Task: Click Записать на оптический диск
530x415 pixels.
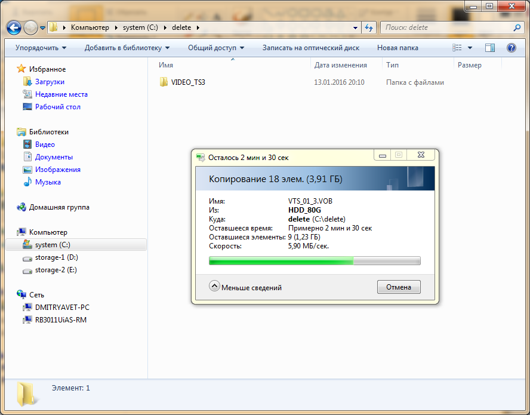Action: [310, 48]
